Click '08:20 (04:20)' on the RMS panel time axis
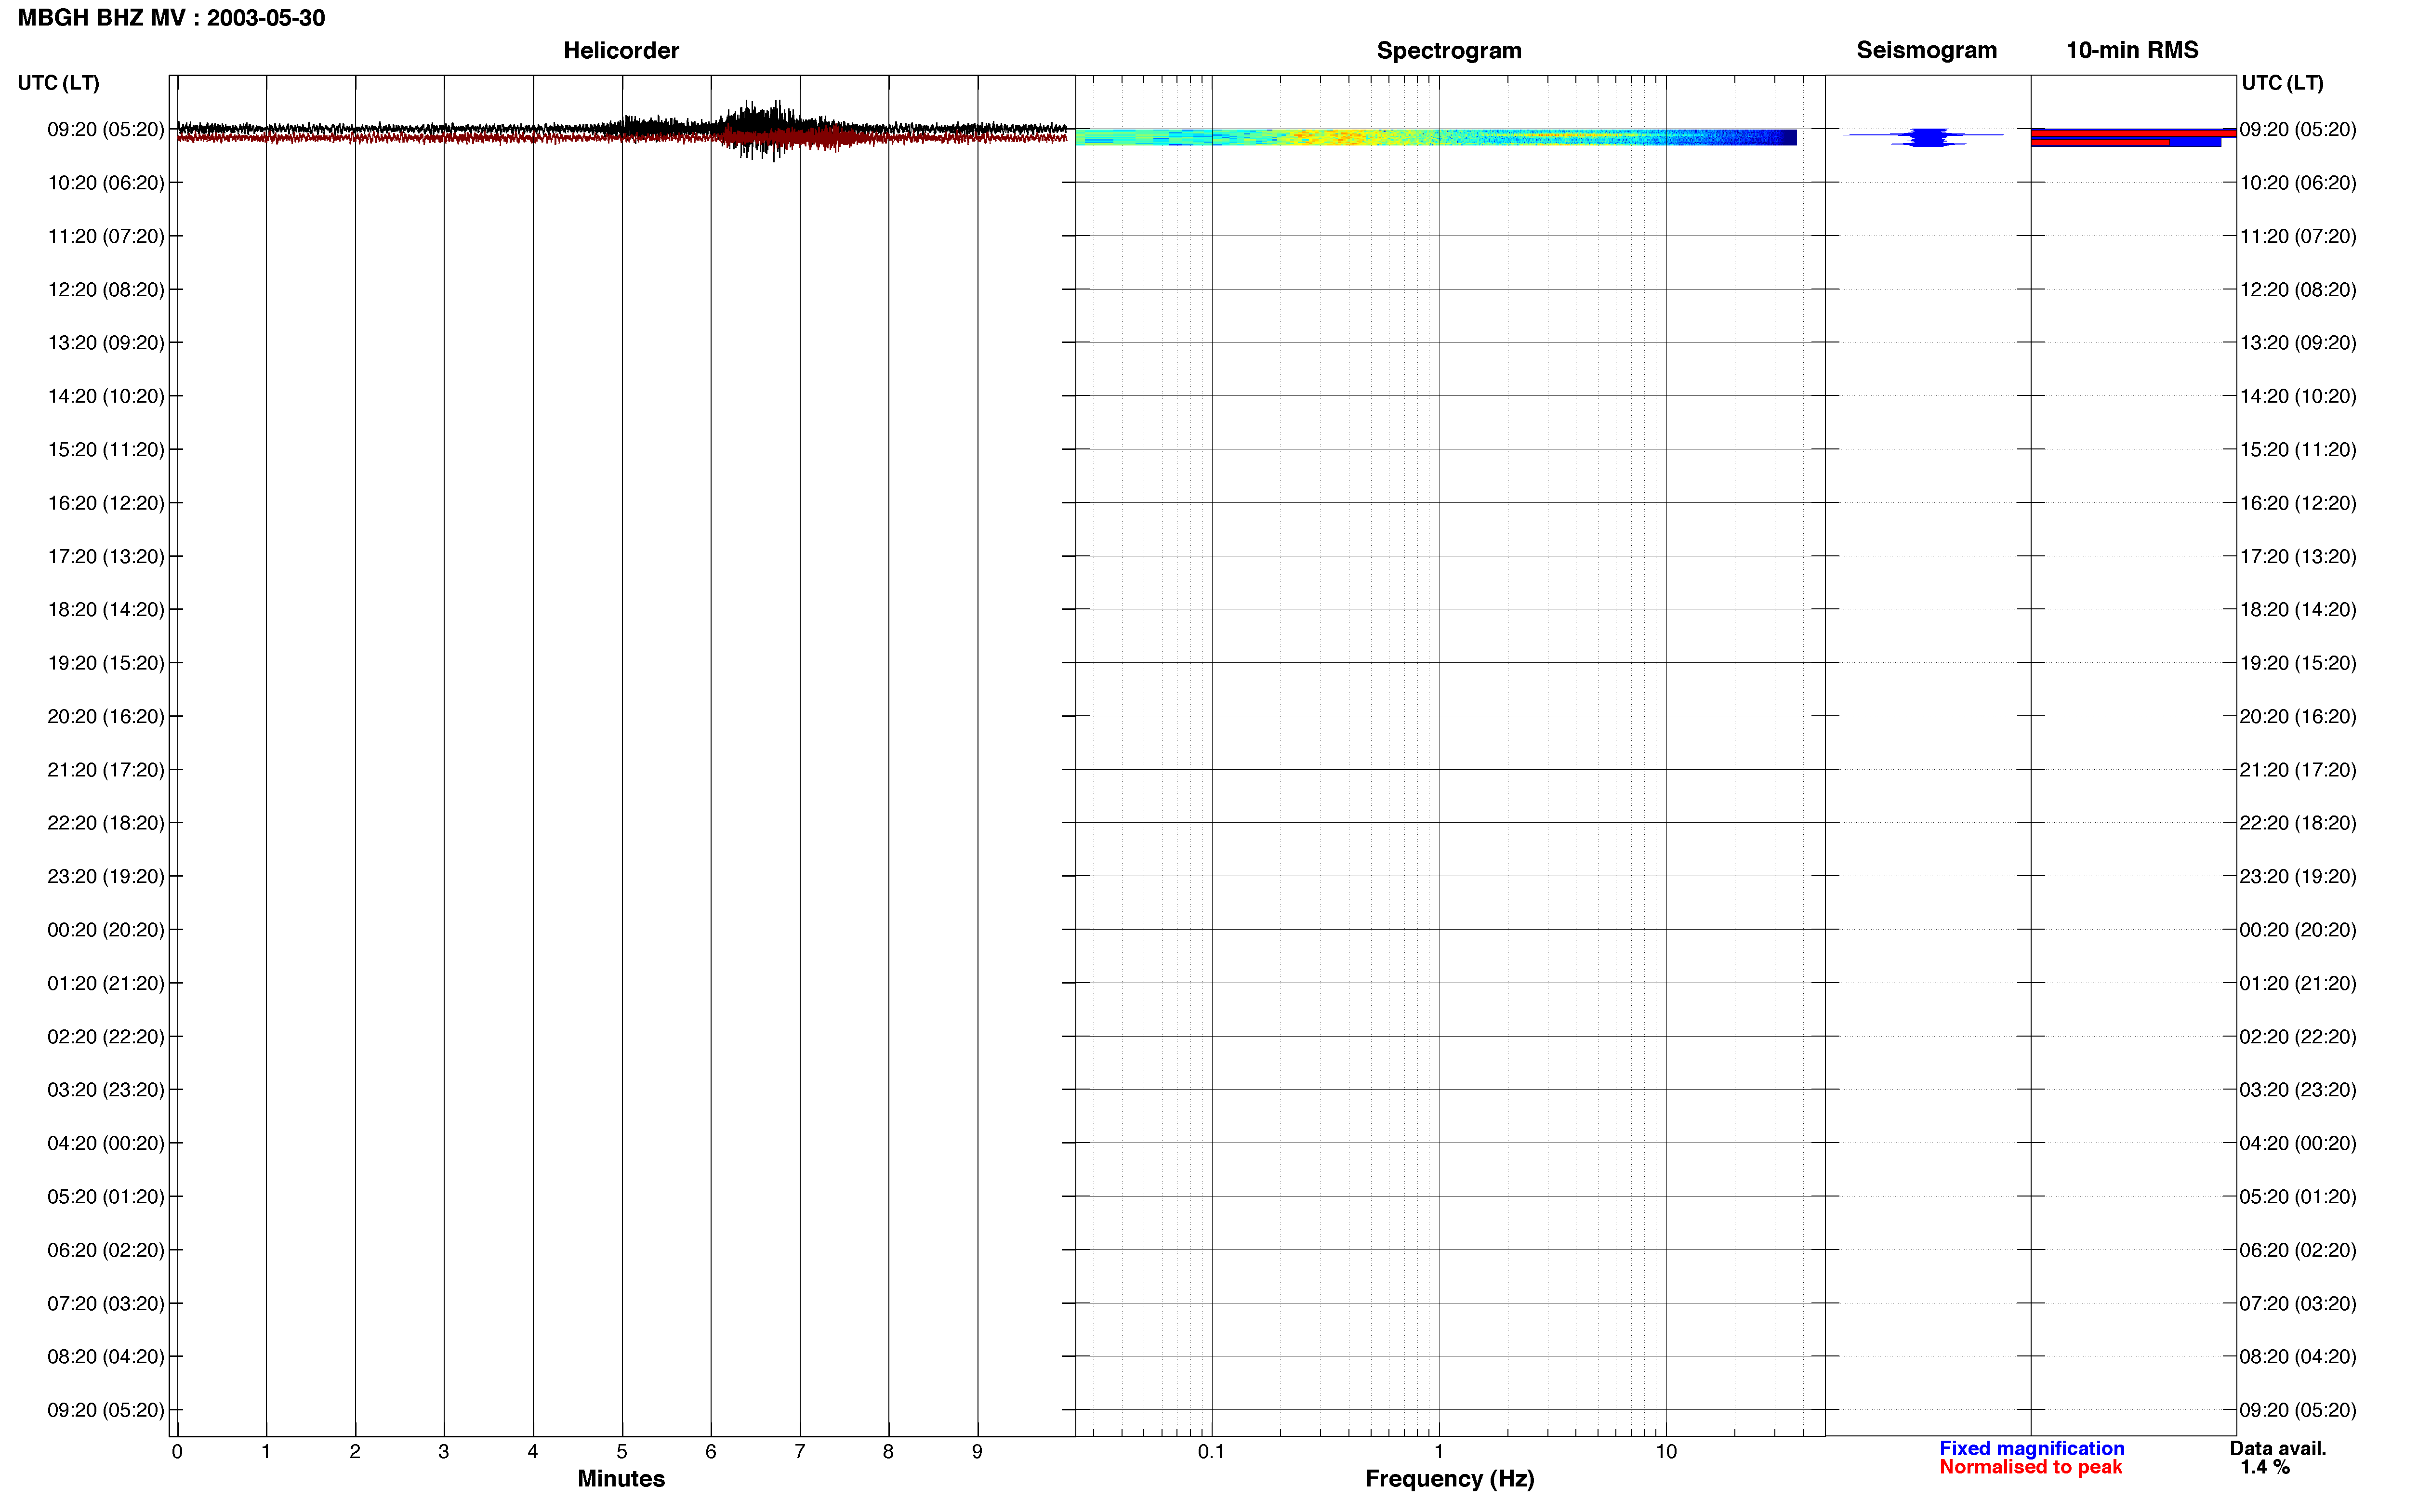This screenshot has height=1512, width=2418. click(2297, 1357)
